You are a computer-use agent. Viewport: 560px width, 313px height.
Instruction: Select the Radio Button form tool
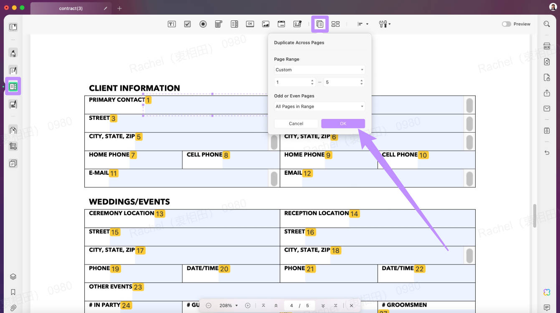(203, 24)
